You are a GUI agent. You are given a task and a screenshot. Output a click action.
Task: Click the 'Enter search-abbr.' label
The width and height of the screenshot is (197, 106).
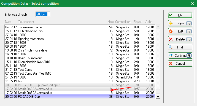coord(16,15)
